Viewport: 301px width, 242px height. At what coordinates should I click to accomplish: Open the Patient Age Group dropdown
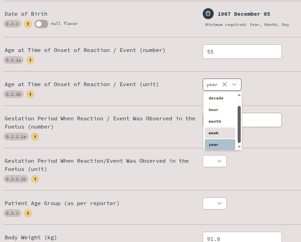pos(215,203)
